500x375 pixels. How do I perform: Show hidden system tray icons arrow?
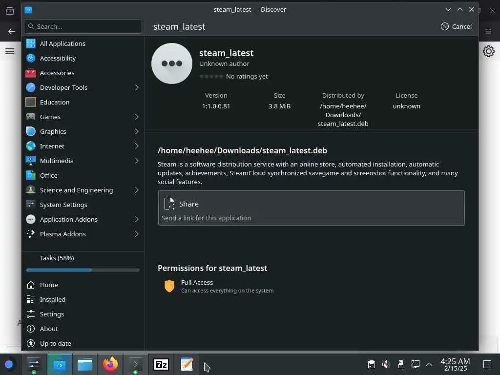tap(429, 364)
